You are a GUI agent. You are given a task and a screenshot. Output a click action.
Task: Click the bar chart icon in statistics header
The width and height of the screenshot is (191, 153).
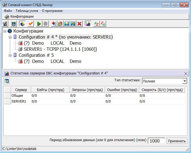[7, 73]
